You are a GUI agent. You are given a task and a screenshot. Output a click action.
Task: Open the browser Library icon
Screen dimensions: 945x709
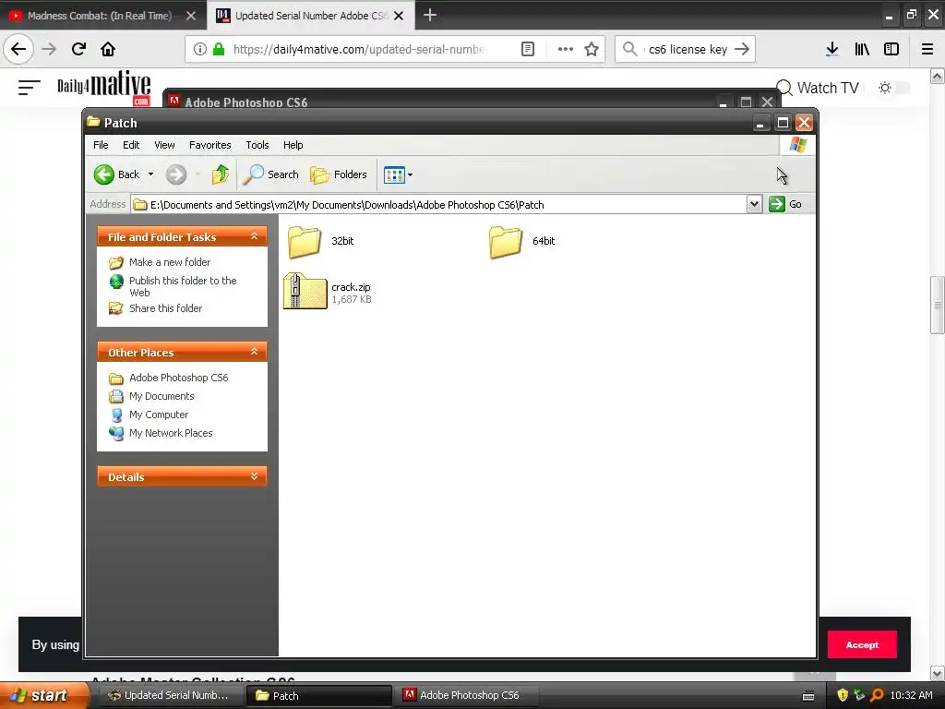pos(862,50)
